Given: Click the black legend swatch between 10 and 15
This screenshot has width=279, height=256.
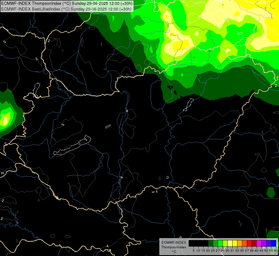Looking at the screenshot, I should pyautogui.click(x=201, y=243).
